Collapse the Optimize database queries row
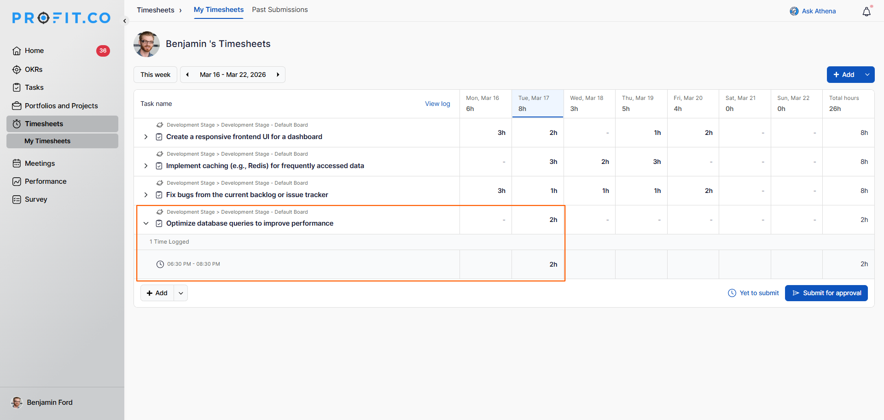884x420 pixels. point(146,223)
